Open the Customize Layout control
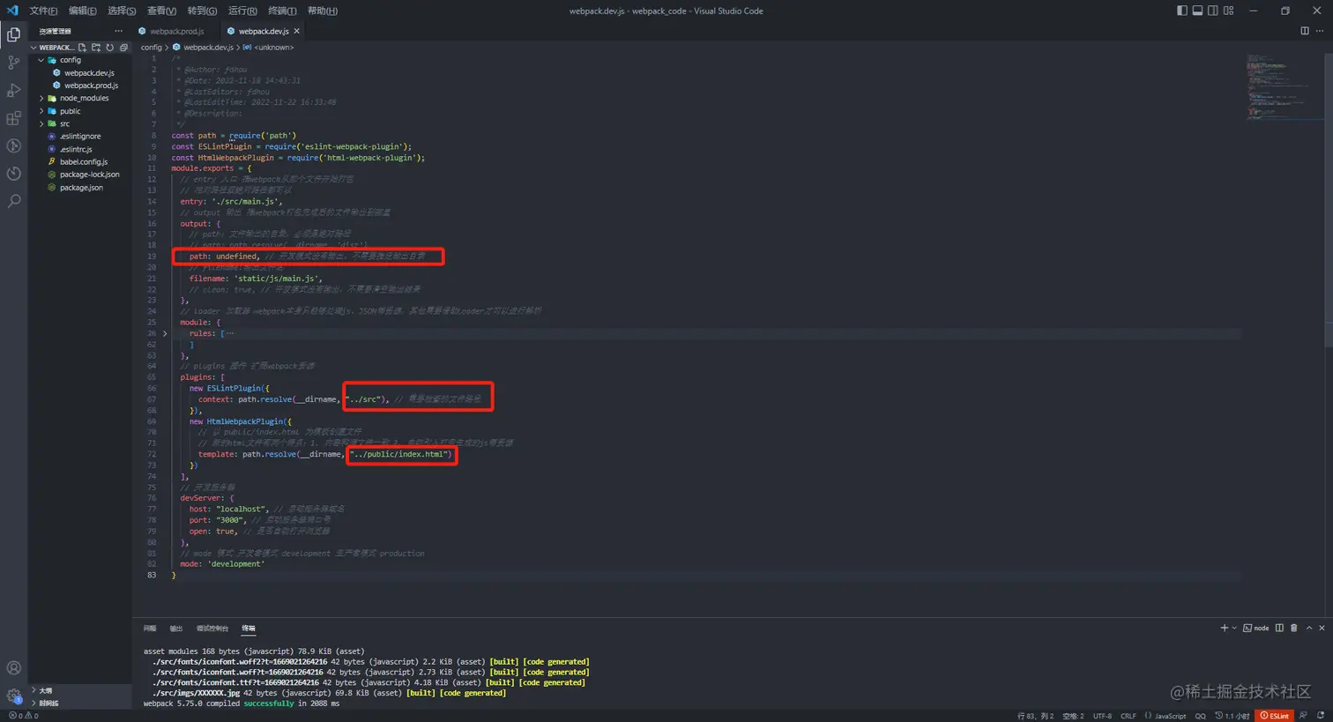 (1228, 11)
